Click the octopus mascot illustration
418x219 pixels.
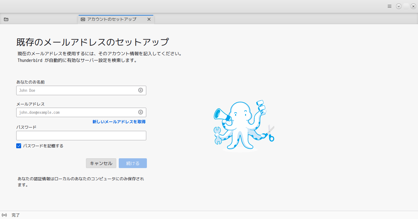(x=244, y=125)
